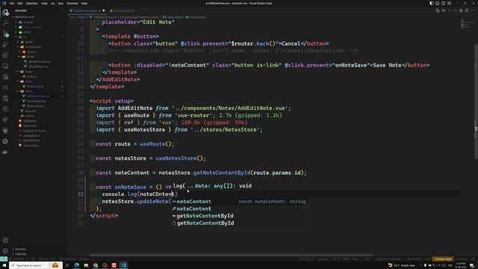Open the Accounts menu in activity bar
Screen dimensions: 478x269
(5, 241)
